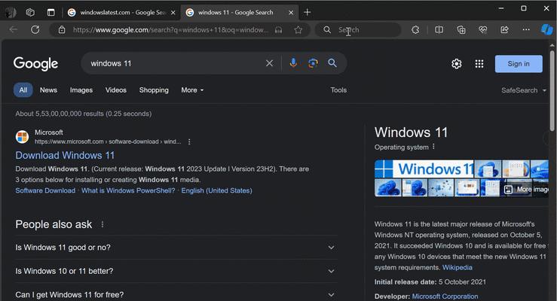Open Google quick settings gear

(x=457, y=64)
